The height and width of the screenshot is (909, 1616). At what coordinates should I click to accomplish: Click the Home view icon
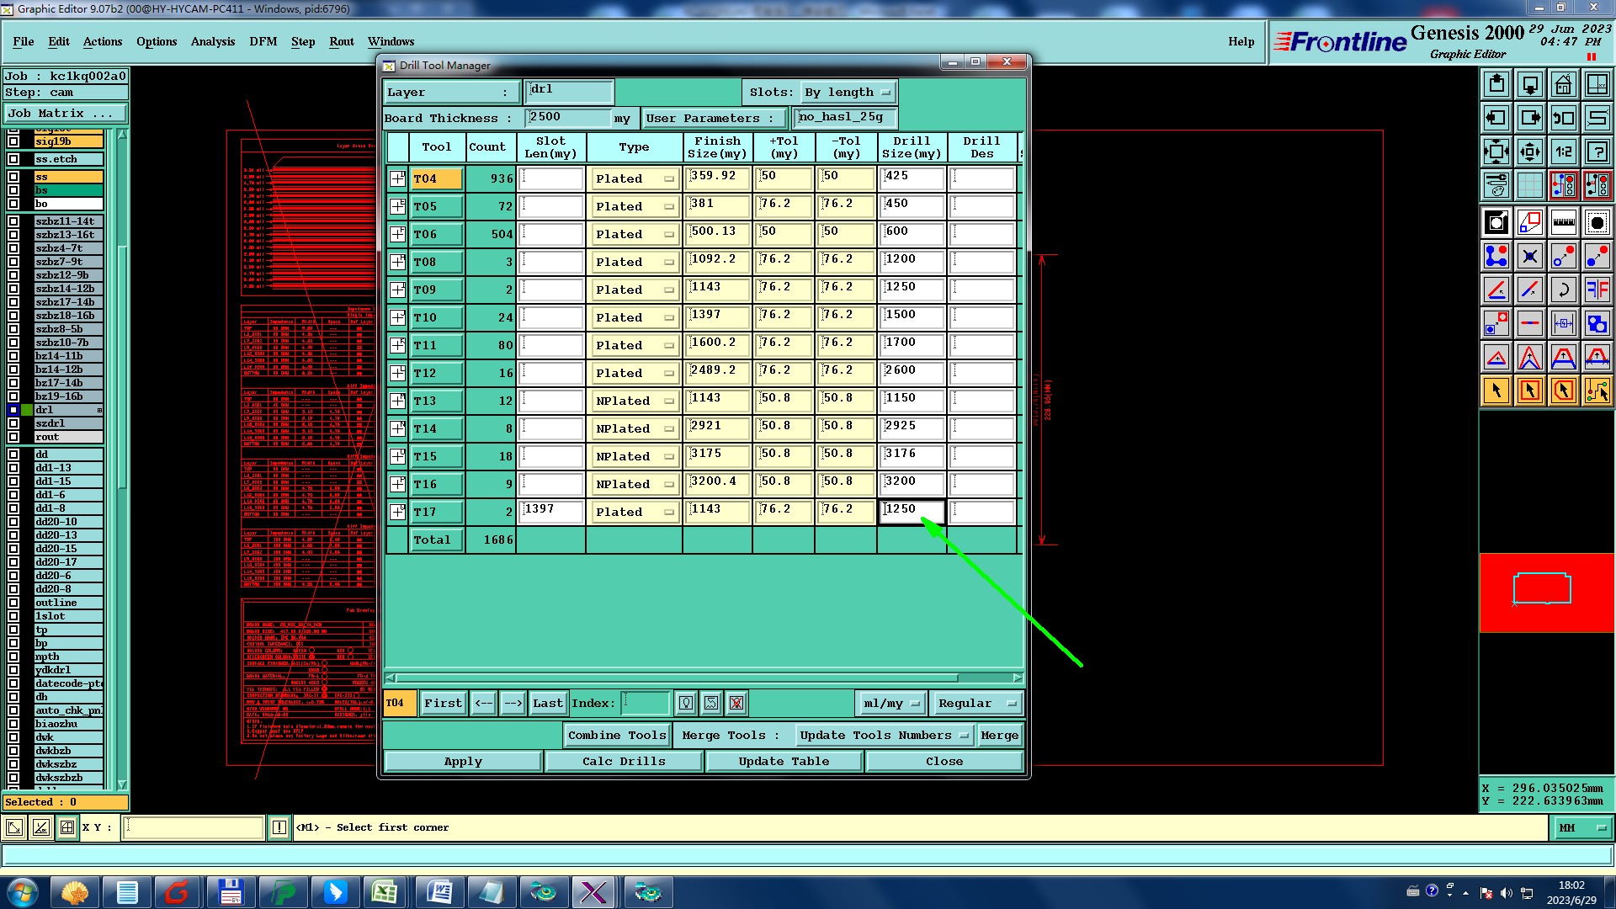point(1563,84)
